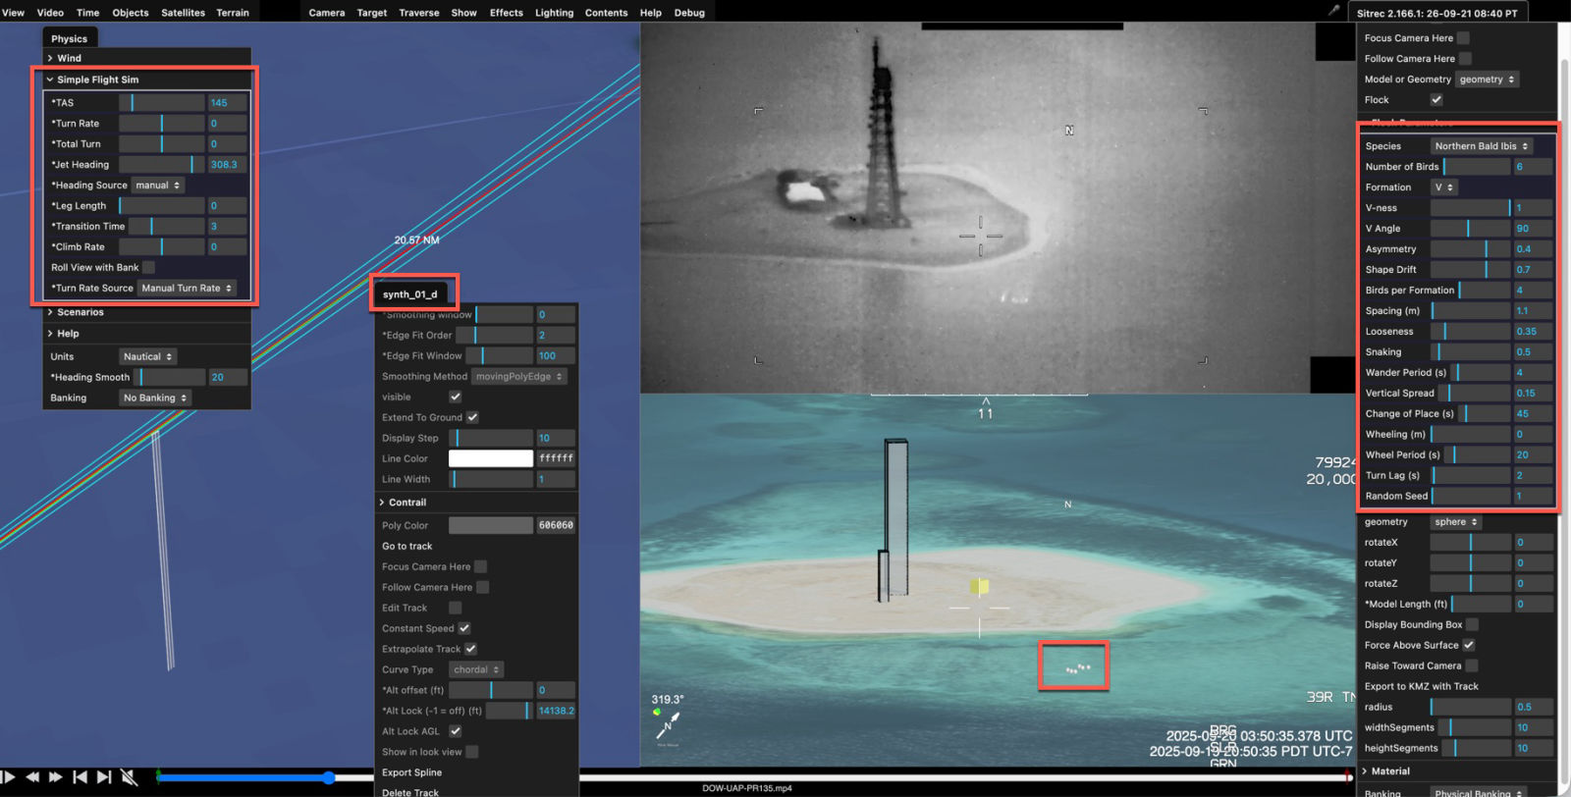Click the compass north arrow in map view
The height and width of the screenshot is (797, 1571).
(x=669, y=726)
